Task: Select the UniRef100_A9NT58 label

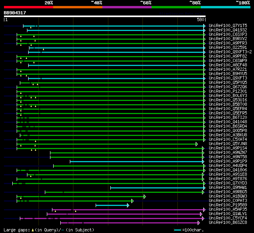Action: (x=228, y=157)
